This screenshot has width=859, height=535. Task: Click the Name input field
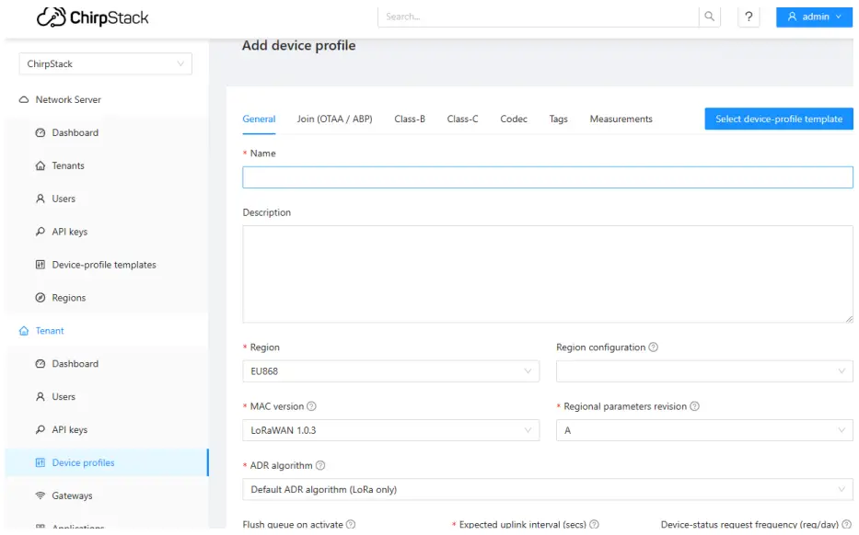pyautogui.click(x=547, y=177)
